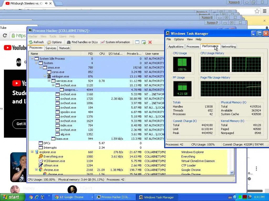This screenshot has height=201, width=269.
Task: Click the taskbar clock showing 8:41 PM
Action: point(259,197)
